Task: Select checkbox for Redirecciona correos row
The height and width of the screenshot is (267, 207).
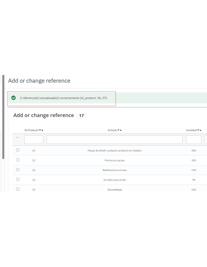Action: (18, 170)
